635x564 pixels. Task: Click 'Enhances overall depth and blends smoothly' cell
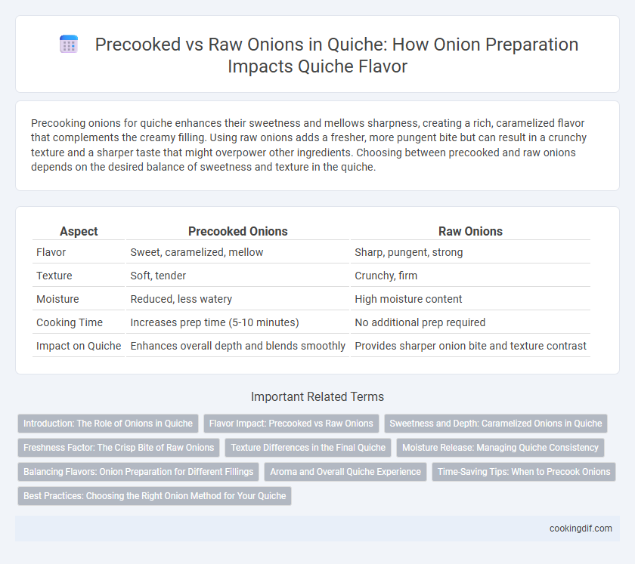point(237,346)
